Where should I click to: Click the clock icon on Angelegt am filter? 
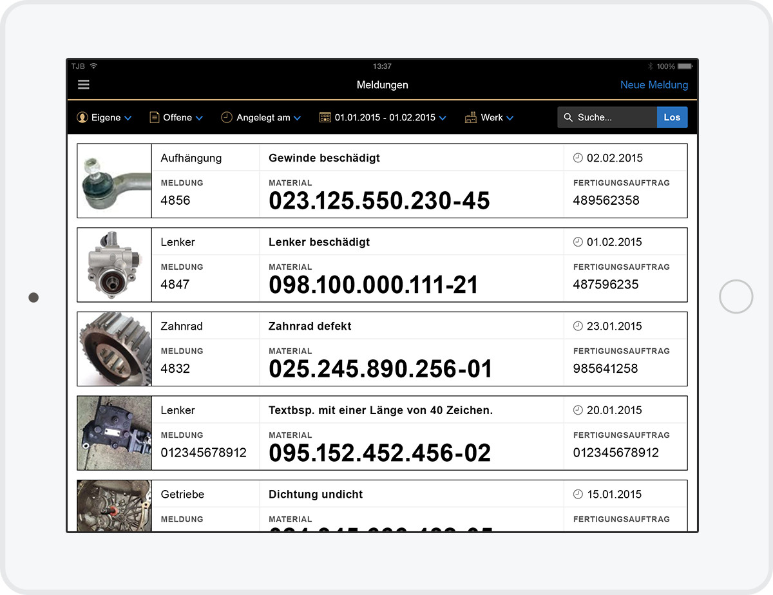[226, 117]
